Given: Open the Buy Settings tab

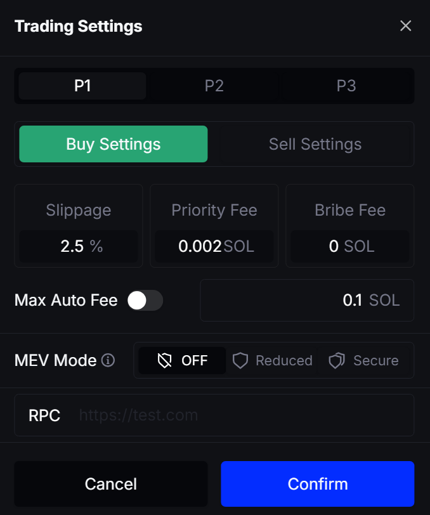Looking at the screenshot, I should click(114, 144).
